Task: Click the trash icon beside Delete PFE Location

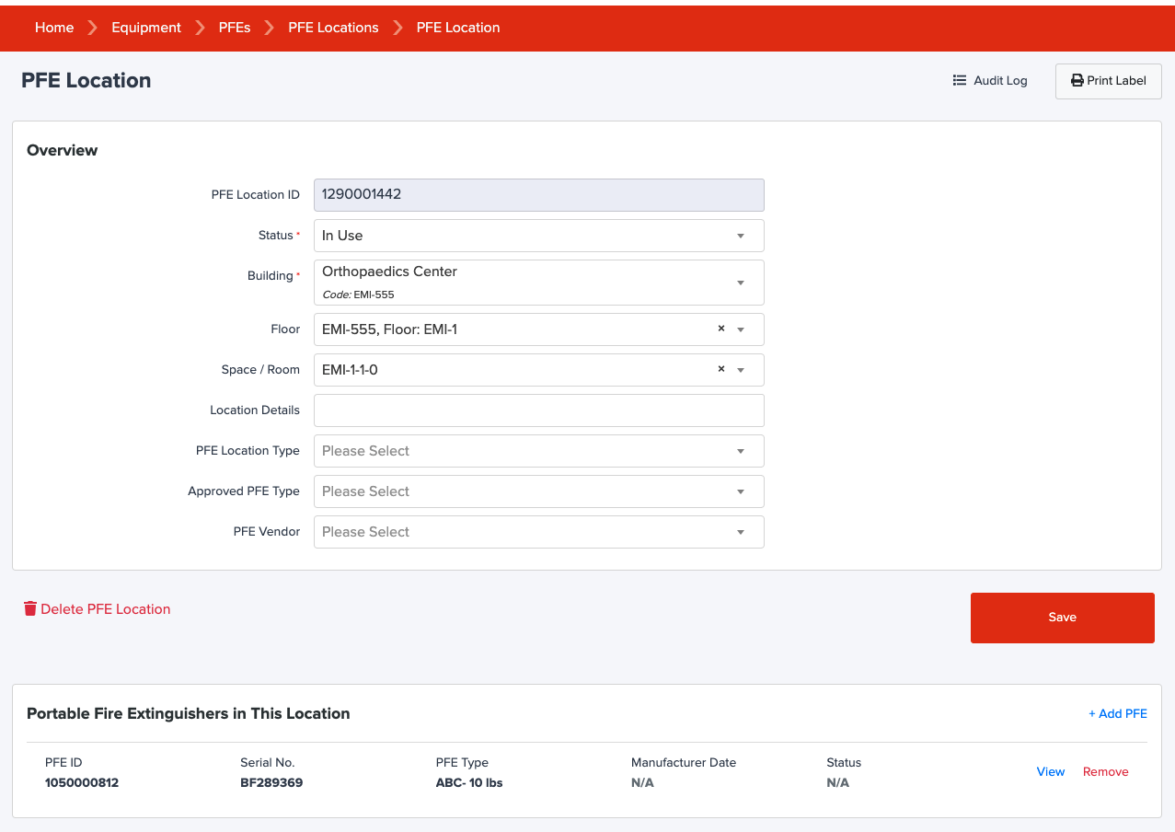Action: click(x=30, y=608)
